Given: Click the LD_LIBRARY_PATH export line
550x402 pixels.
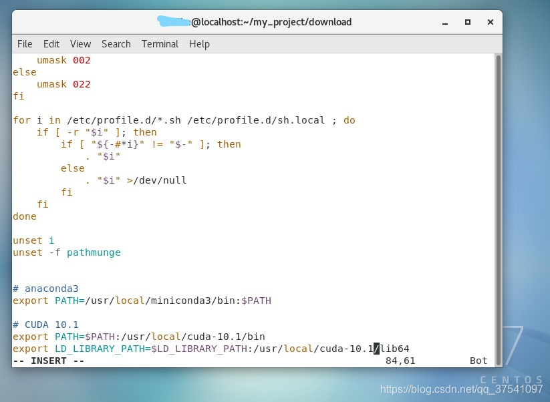Looking at the screenshot, I should click(211, 349).
